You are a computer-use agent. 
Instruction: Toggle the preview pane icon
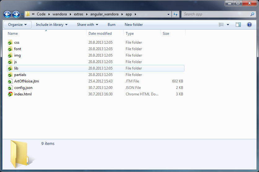pyautogui.click(x=238, y=25)
